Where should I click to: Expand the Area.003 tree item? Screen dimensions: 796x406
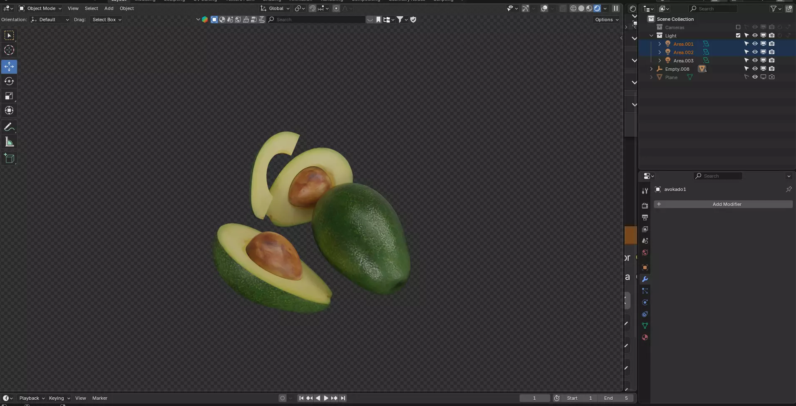660,60
